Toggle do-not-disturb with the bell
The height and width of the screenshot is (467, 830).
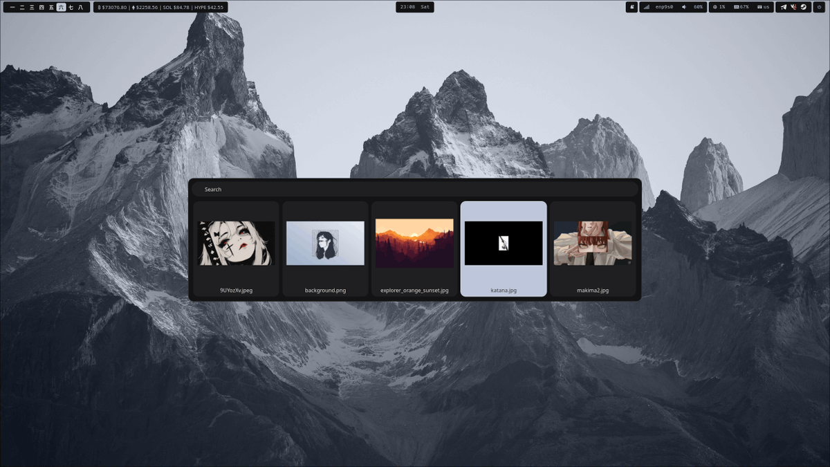(631, 6)
